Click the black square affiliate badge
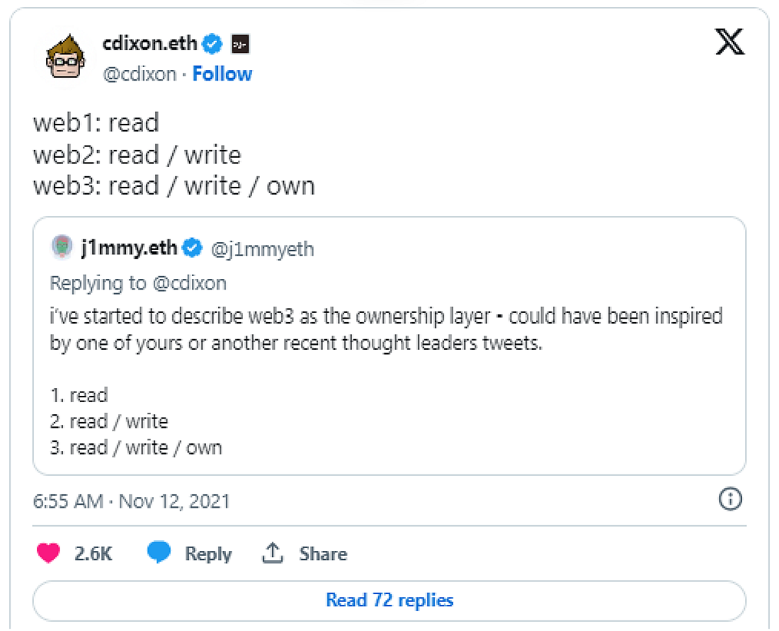 pyautogui.click(x=240, y=44)
